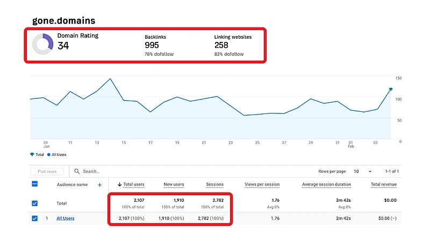Click the sort arrow beside Total users
This screenshot has height=242, width=430.
pos(119,184)
